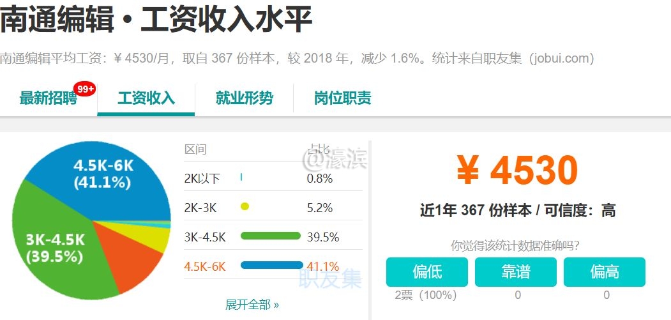
Task: Select the highlighted 4.5K-6K range label
Action: 204,266
